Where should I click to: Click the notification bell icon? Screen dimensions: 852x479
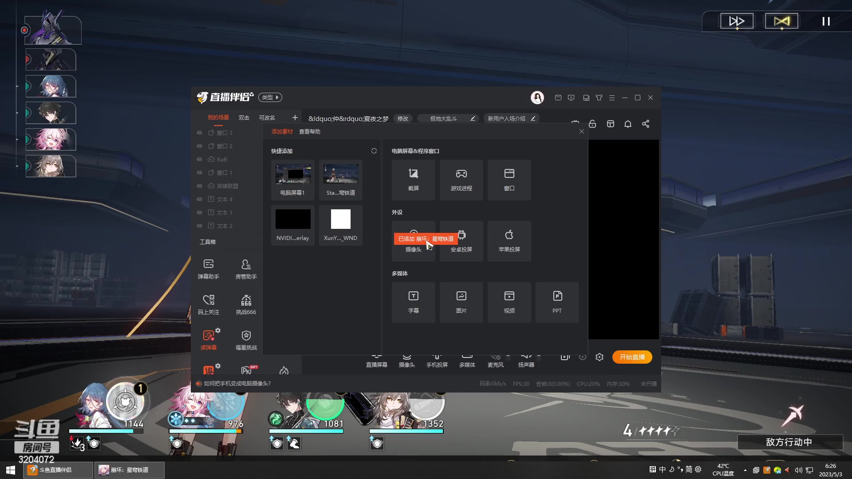(628, 124)
